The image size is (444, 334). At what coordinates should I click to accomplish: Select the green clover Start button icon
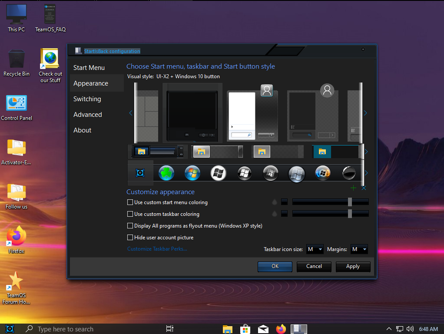click(x=166, y=173)
